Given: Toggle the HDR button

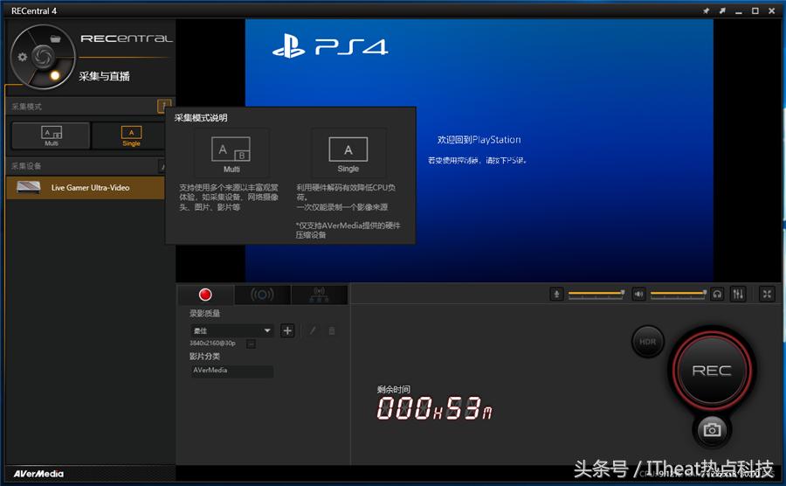Looking at the screenshot, I should pos(648,342).
